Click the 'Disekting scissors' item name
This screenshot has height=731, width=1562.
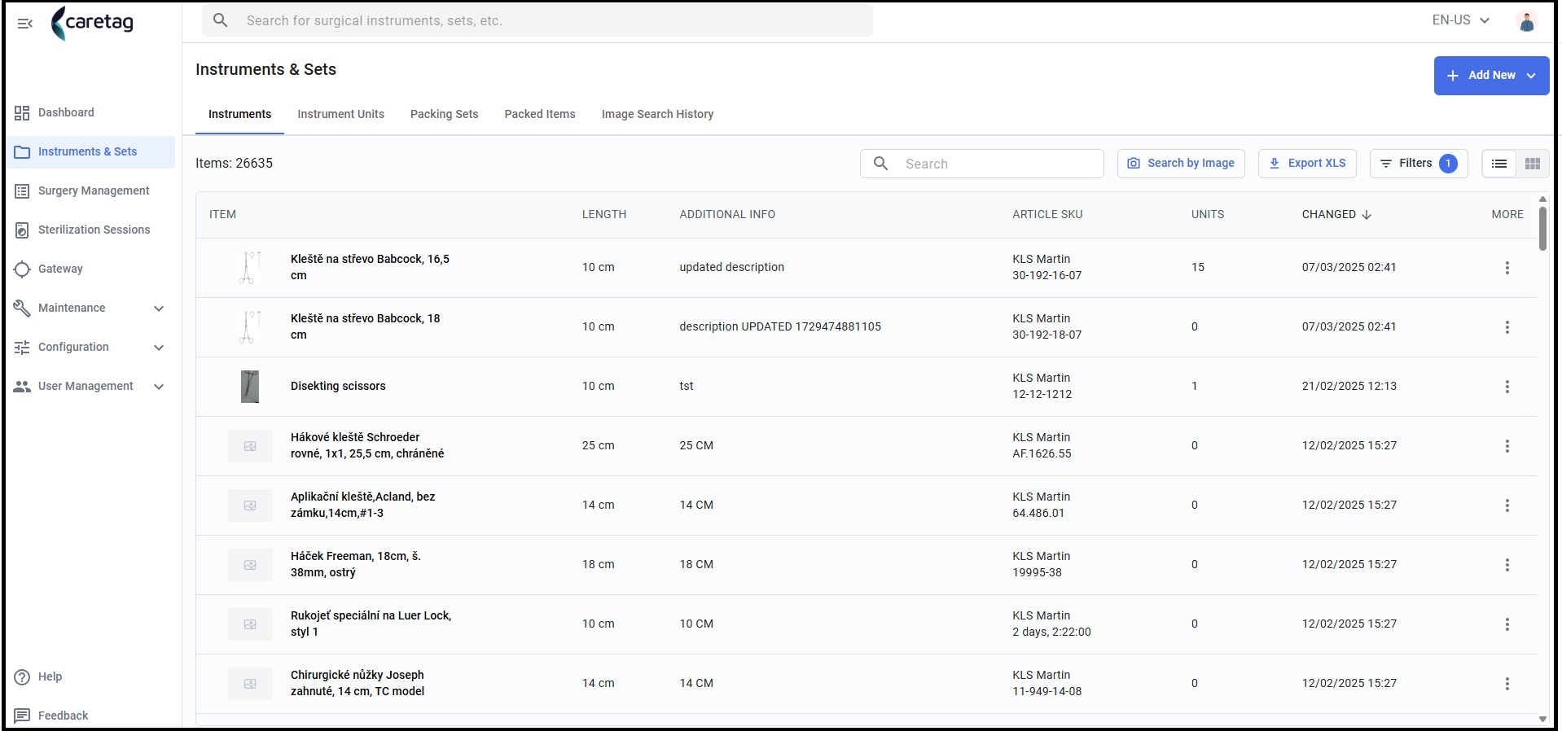pos(338,387)
